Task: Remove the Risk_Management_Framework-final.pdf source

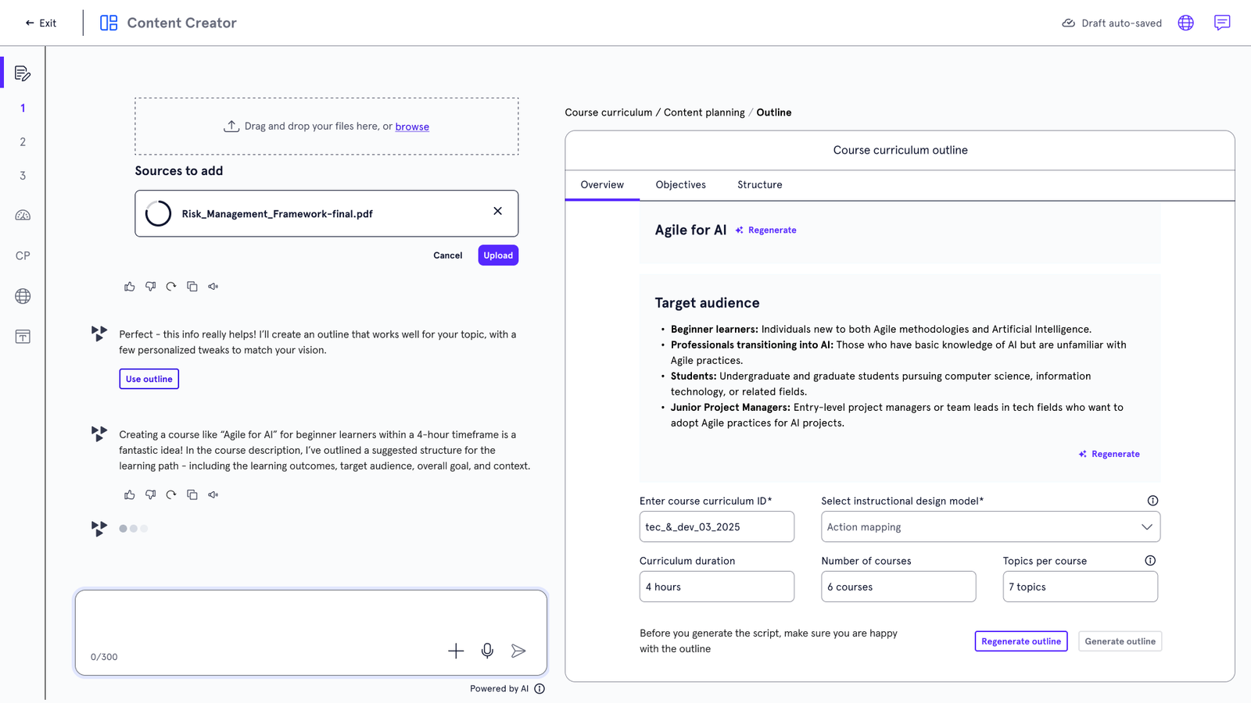Action: 497,211
